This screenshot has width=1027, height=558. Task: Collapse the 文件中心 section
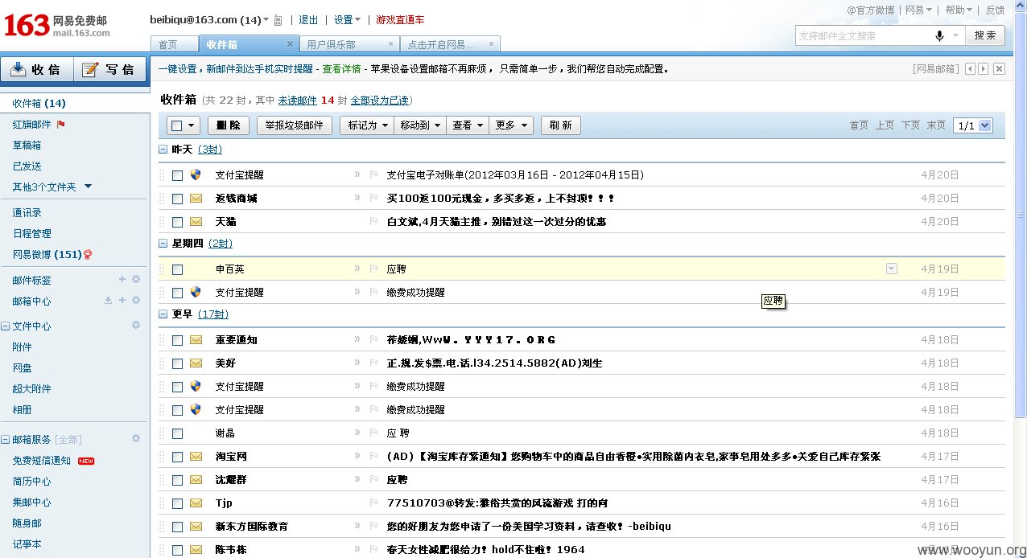(x=5, y=326)
